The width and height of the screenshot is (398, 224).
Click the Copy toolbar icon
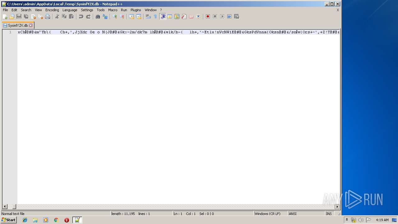[x=64, y=16]
